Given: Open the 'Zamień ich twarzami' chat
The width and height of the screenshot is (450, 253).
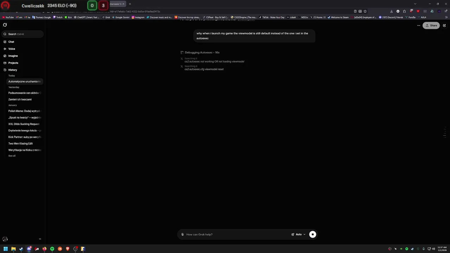Looking at the screenshot, I should 20,99.
